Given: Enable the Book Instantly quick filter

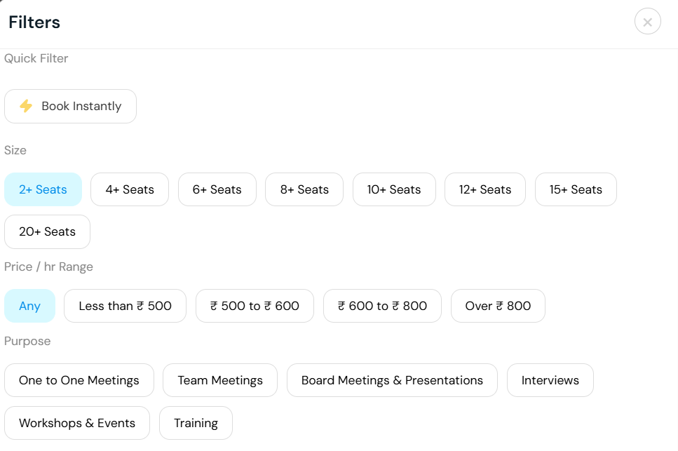Looking at the screenshot, I should (x=70, y=107).
